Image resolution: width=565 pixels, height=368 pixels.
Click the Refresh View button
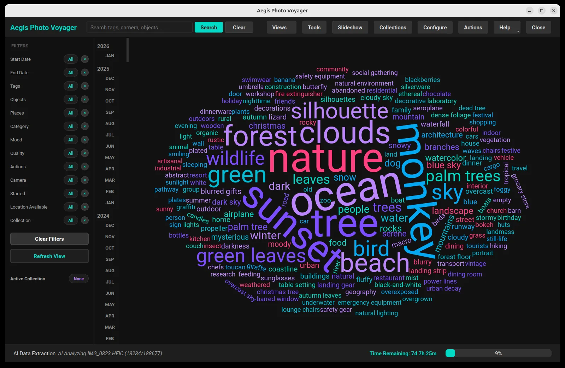(49, 256)
